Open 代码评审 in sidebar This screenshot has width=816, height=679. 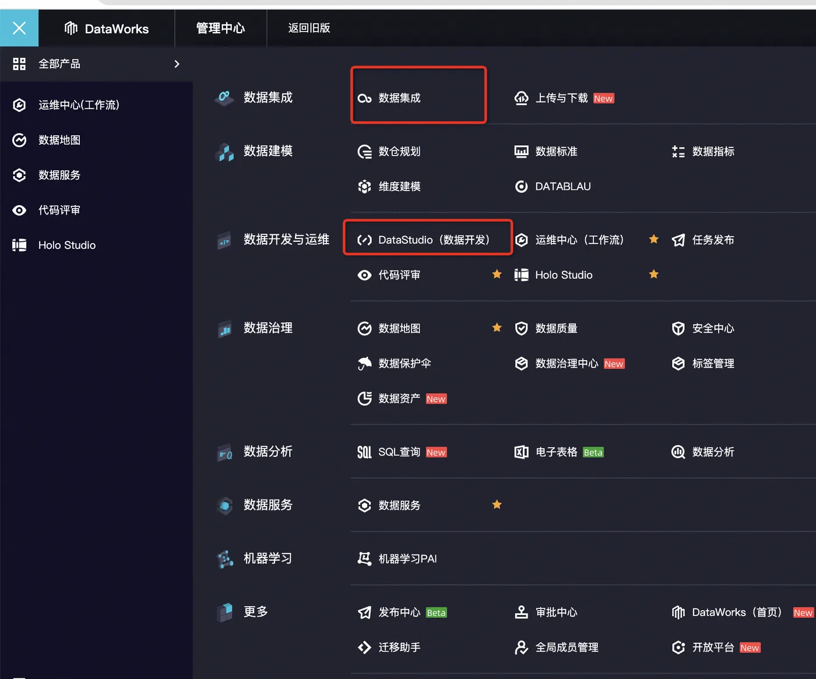coord(59,210)
